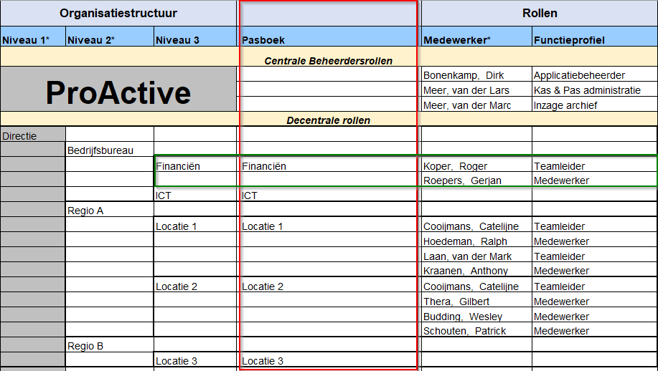
Task: Select Medewerker next to Roepers, Gerjan
Action: (595, 179)
